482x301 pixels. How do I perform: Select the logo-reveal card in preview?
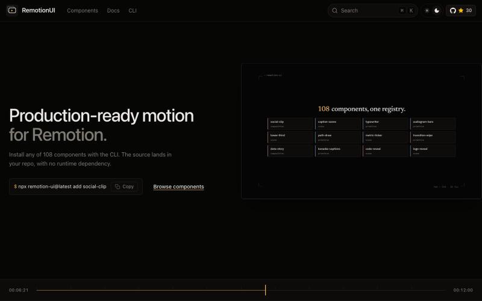coord(433,151)
